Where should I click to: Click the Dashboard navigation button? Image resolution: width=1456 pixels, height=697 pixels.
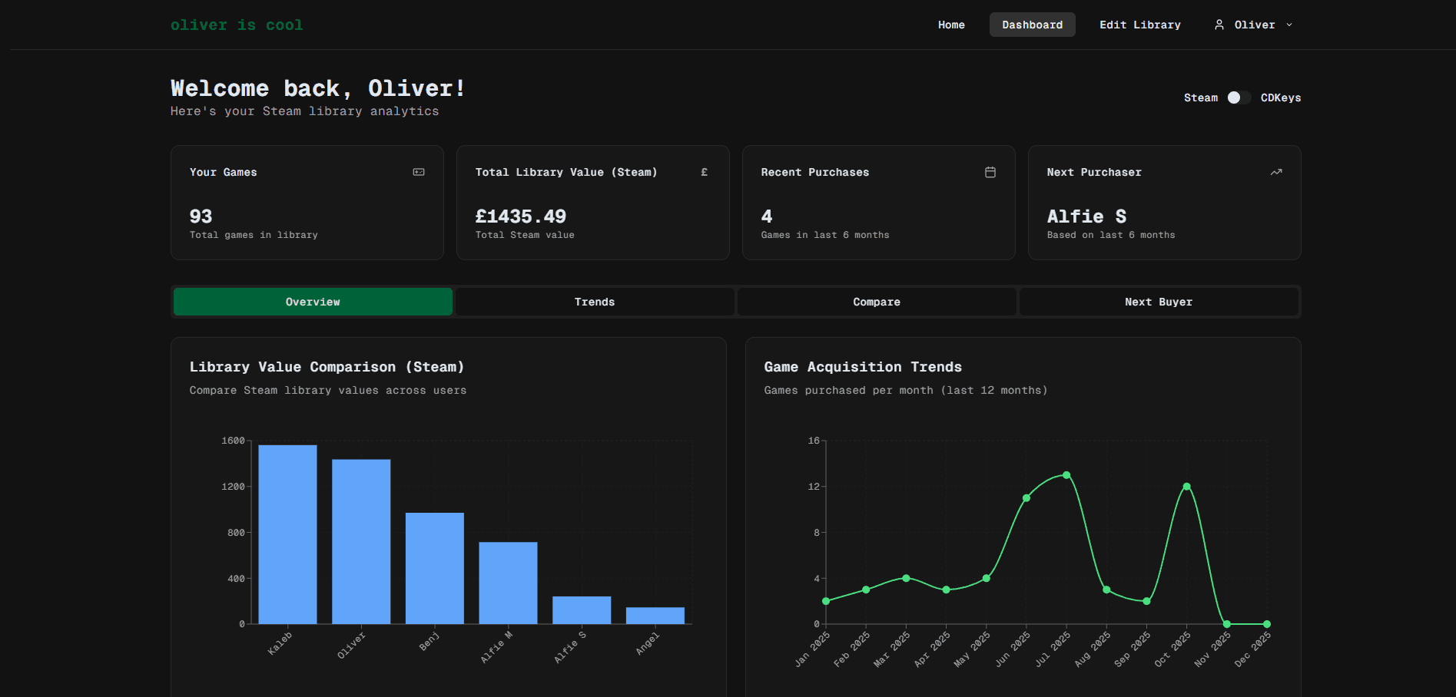[x=1032, y=25]
